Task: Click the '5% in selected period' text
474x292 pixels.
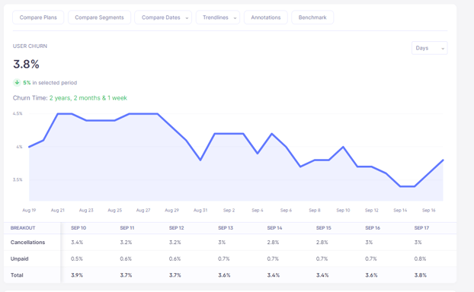Action: click(50, 83)
